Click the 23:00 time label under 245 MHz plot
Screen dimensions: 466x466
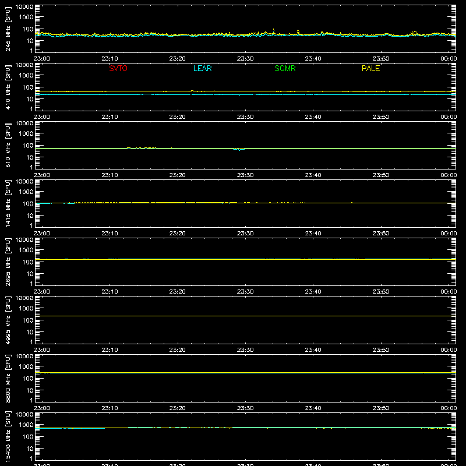coord(41,59)
